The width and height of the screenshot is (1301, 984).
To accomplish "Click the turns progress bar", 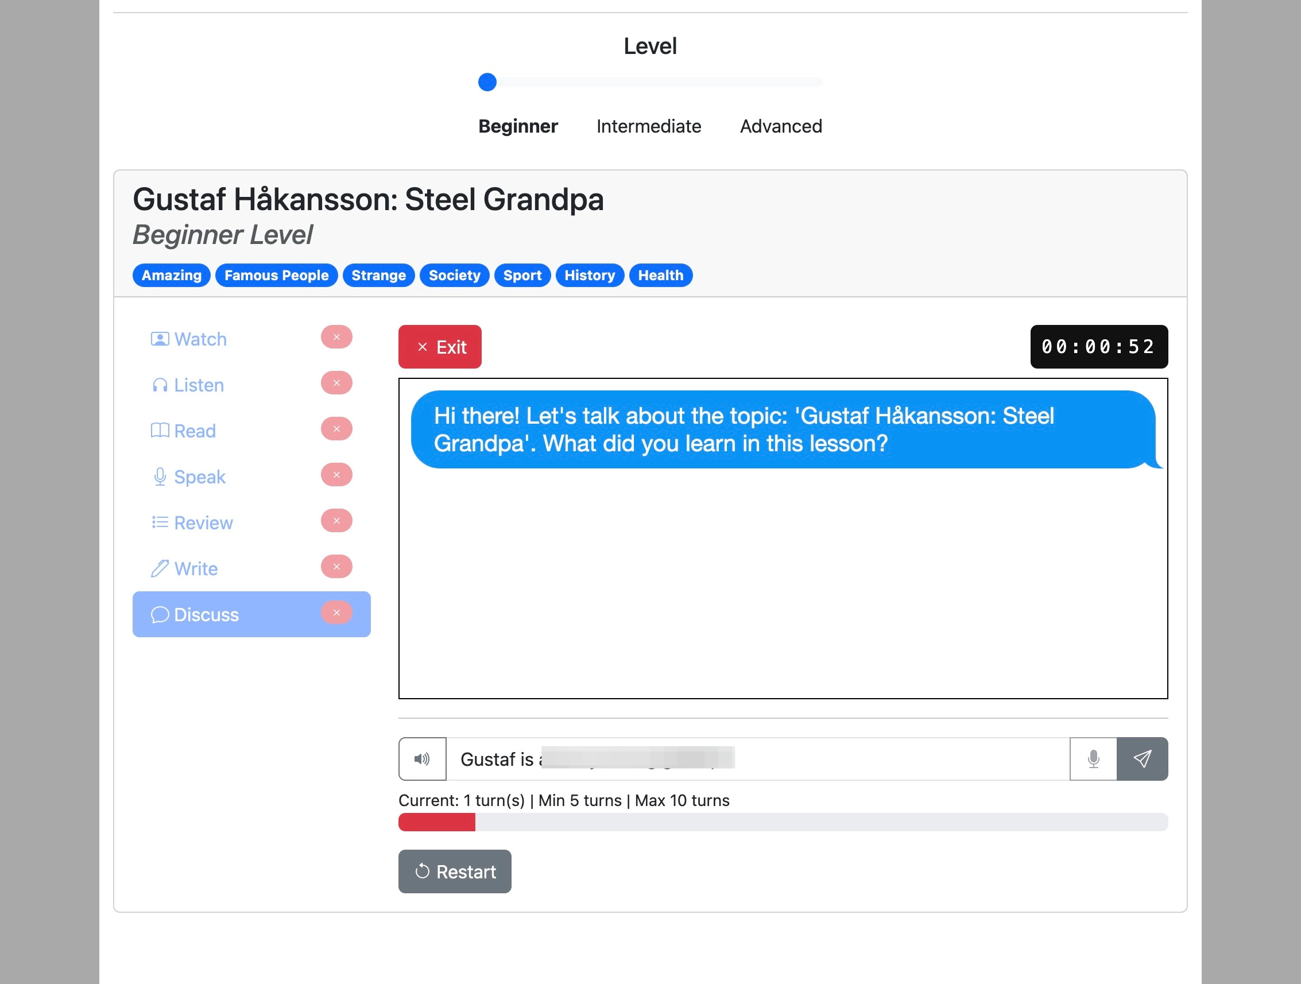I will click(783, 822).
